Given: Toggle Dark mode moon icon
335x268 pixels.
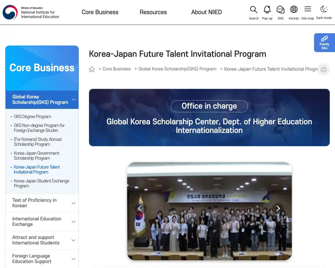Looking at the screenshot, I should click(324, 9).
